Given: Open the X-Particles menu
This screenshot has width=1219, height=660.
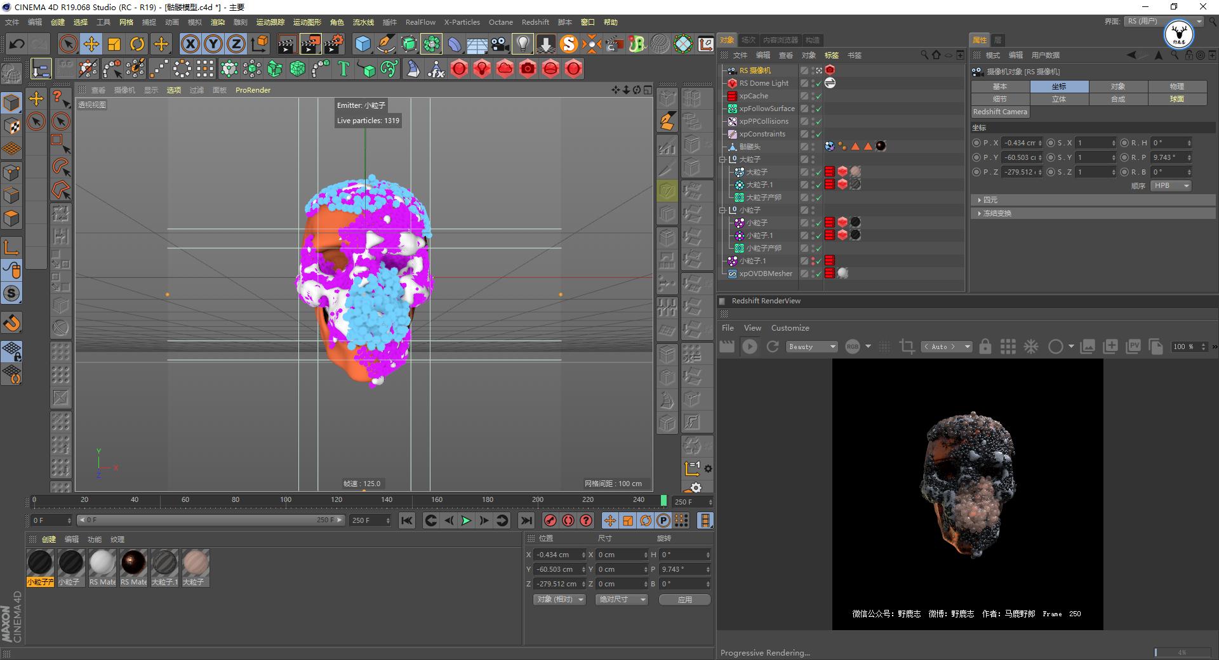Looking at the screenshot, I should point(462,22).
